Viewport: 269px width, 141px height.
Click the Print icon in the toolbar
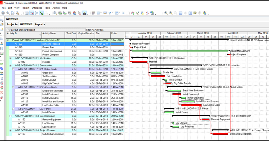tap(3, 13)
